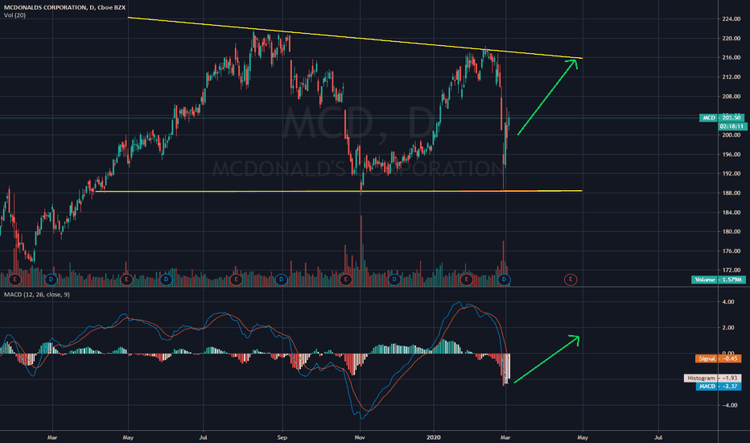Click the 02:18:11 countdown label
This screenshot has height=443, width=750.
(x=732, y=126)
